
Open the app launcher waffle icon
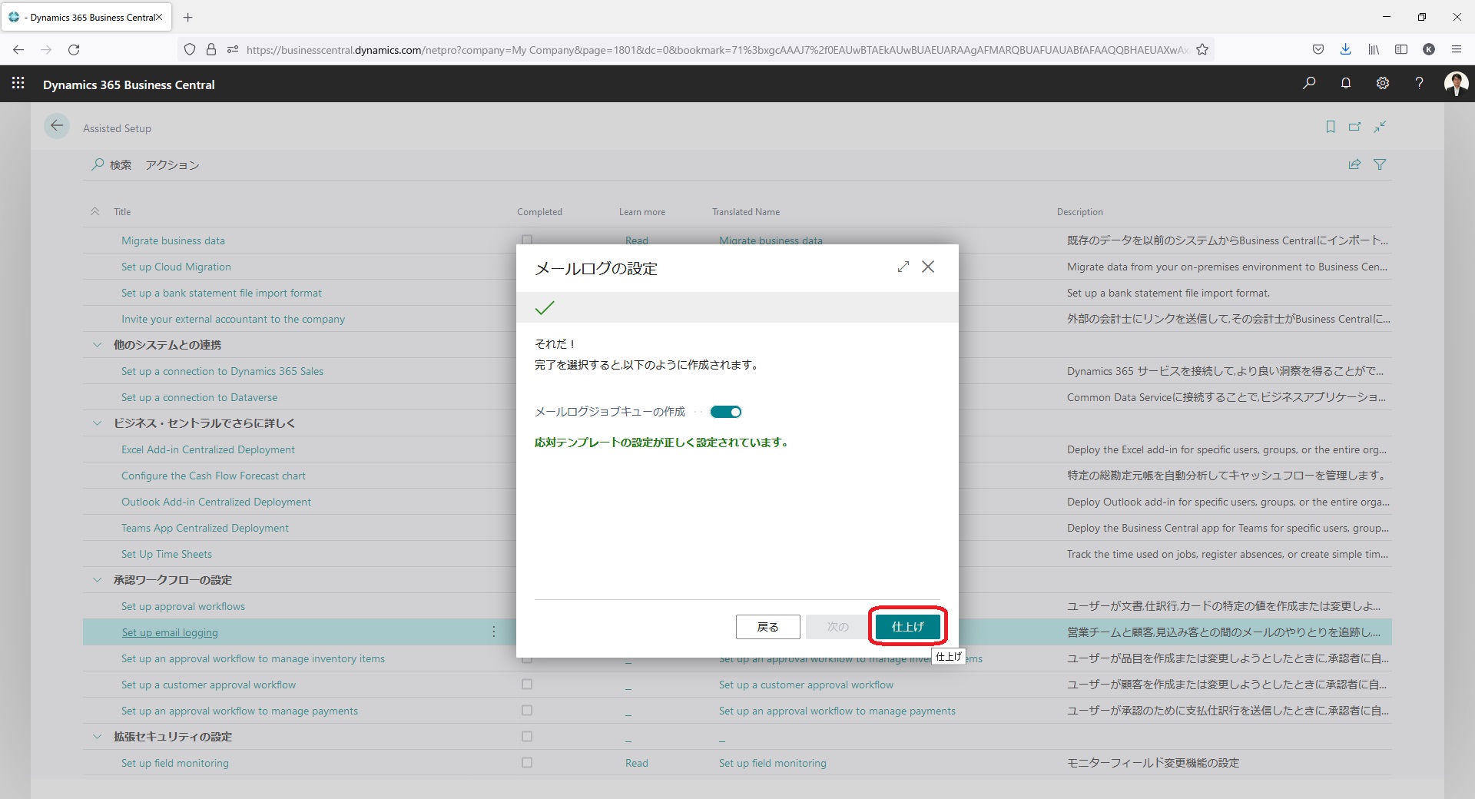[18, 83]
